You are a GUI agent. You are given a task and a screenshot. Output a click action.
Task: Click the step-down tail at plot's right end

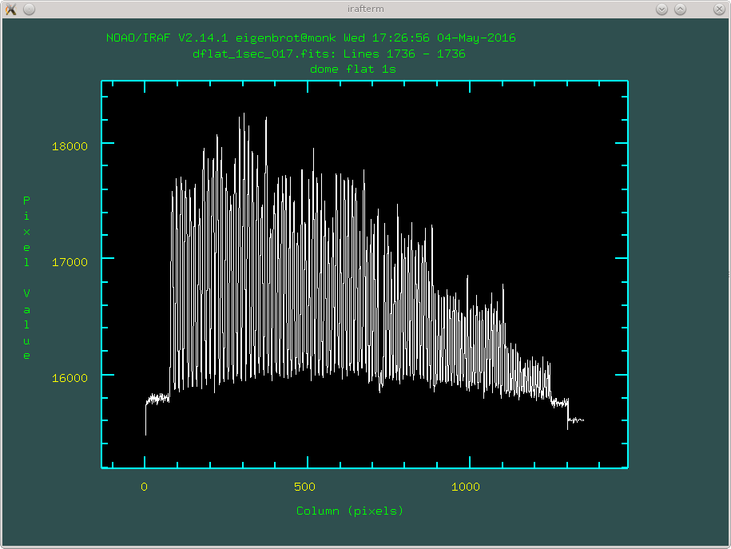point(576,420)
